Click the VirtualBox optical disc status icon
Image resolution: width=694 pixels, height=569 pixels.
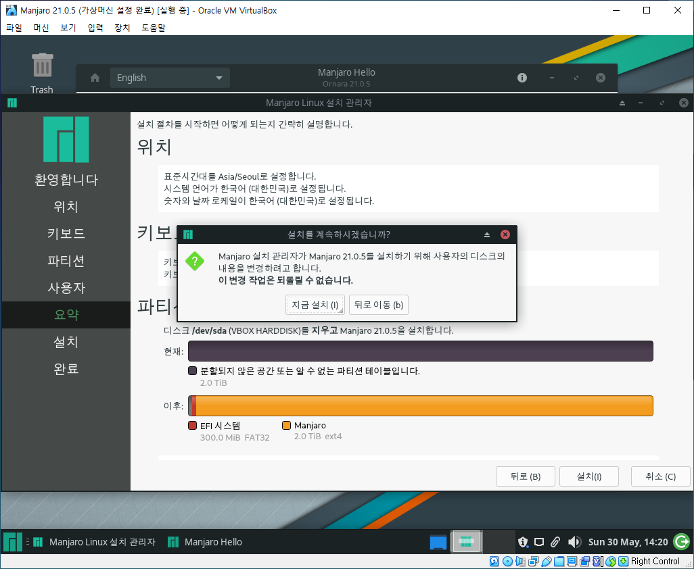(508, 562)
